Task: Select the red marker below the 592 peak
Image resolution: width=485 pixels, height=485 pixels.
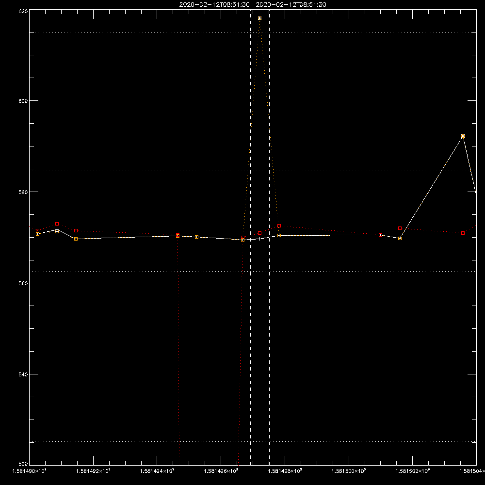Action: [463, 233]
